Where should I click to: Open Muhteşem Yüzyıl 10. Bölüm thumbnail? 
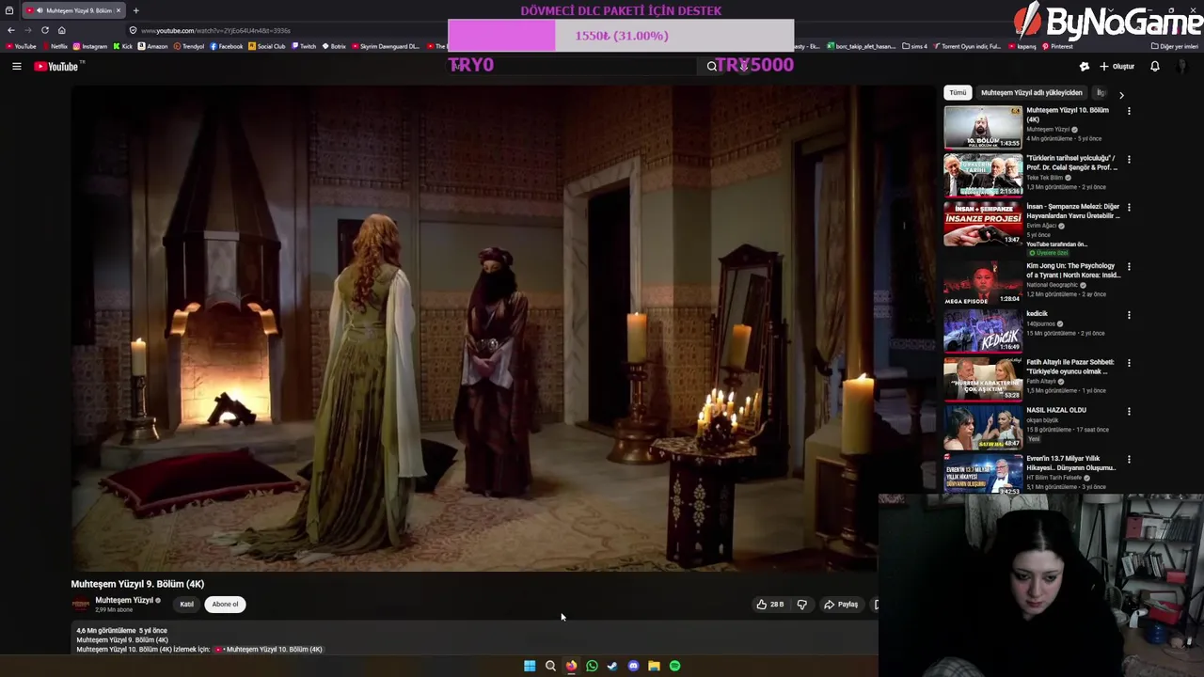click(x=983, y=127)
